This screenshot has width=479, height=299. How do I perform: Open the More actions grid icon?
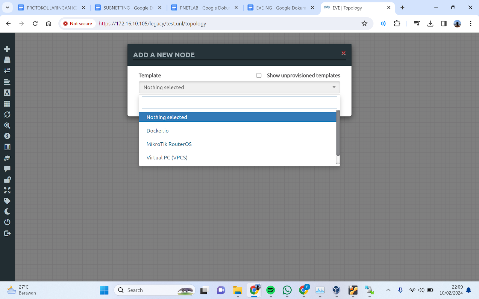click(x=7, y=104)
